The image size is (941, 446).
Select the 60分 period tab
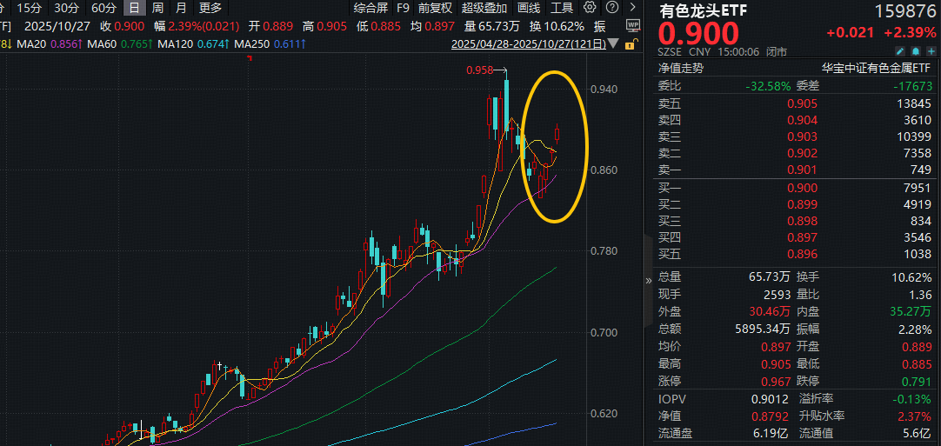(x=103, y=8)
